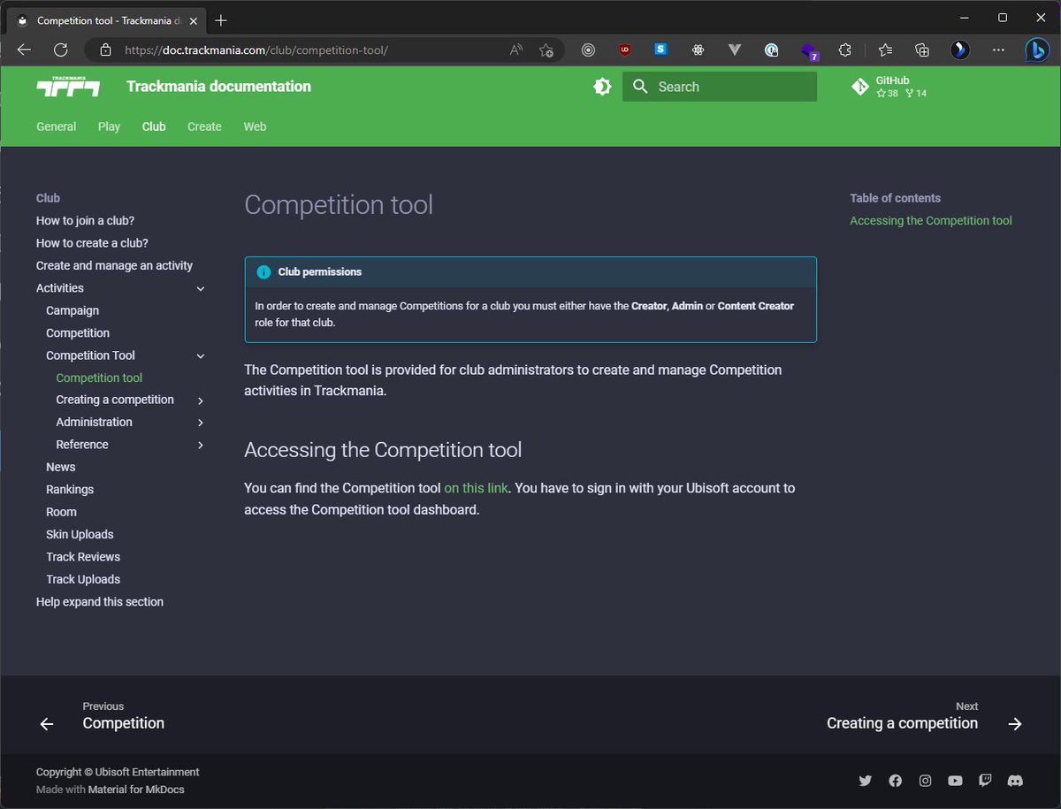Open the Web tab
1061x809 pixels.
(255, 126)
